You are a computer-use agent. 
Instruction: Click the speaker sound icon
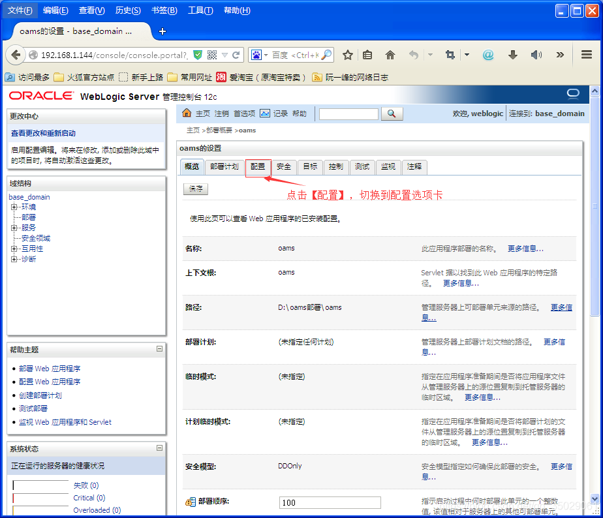pos(536,55)
